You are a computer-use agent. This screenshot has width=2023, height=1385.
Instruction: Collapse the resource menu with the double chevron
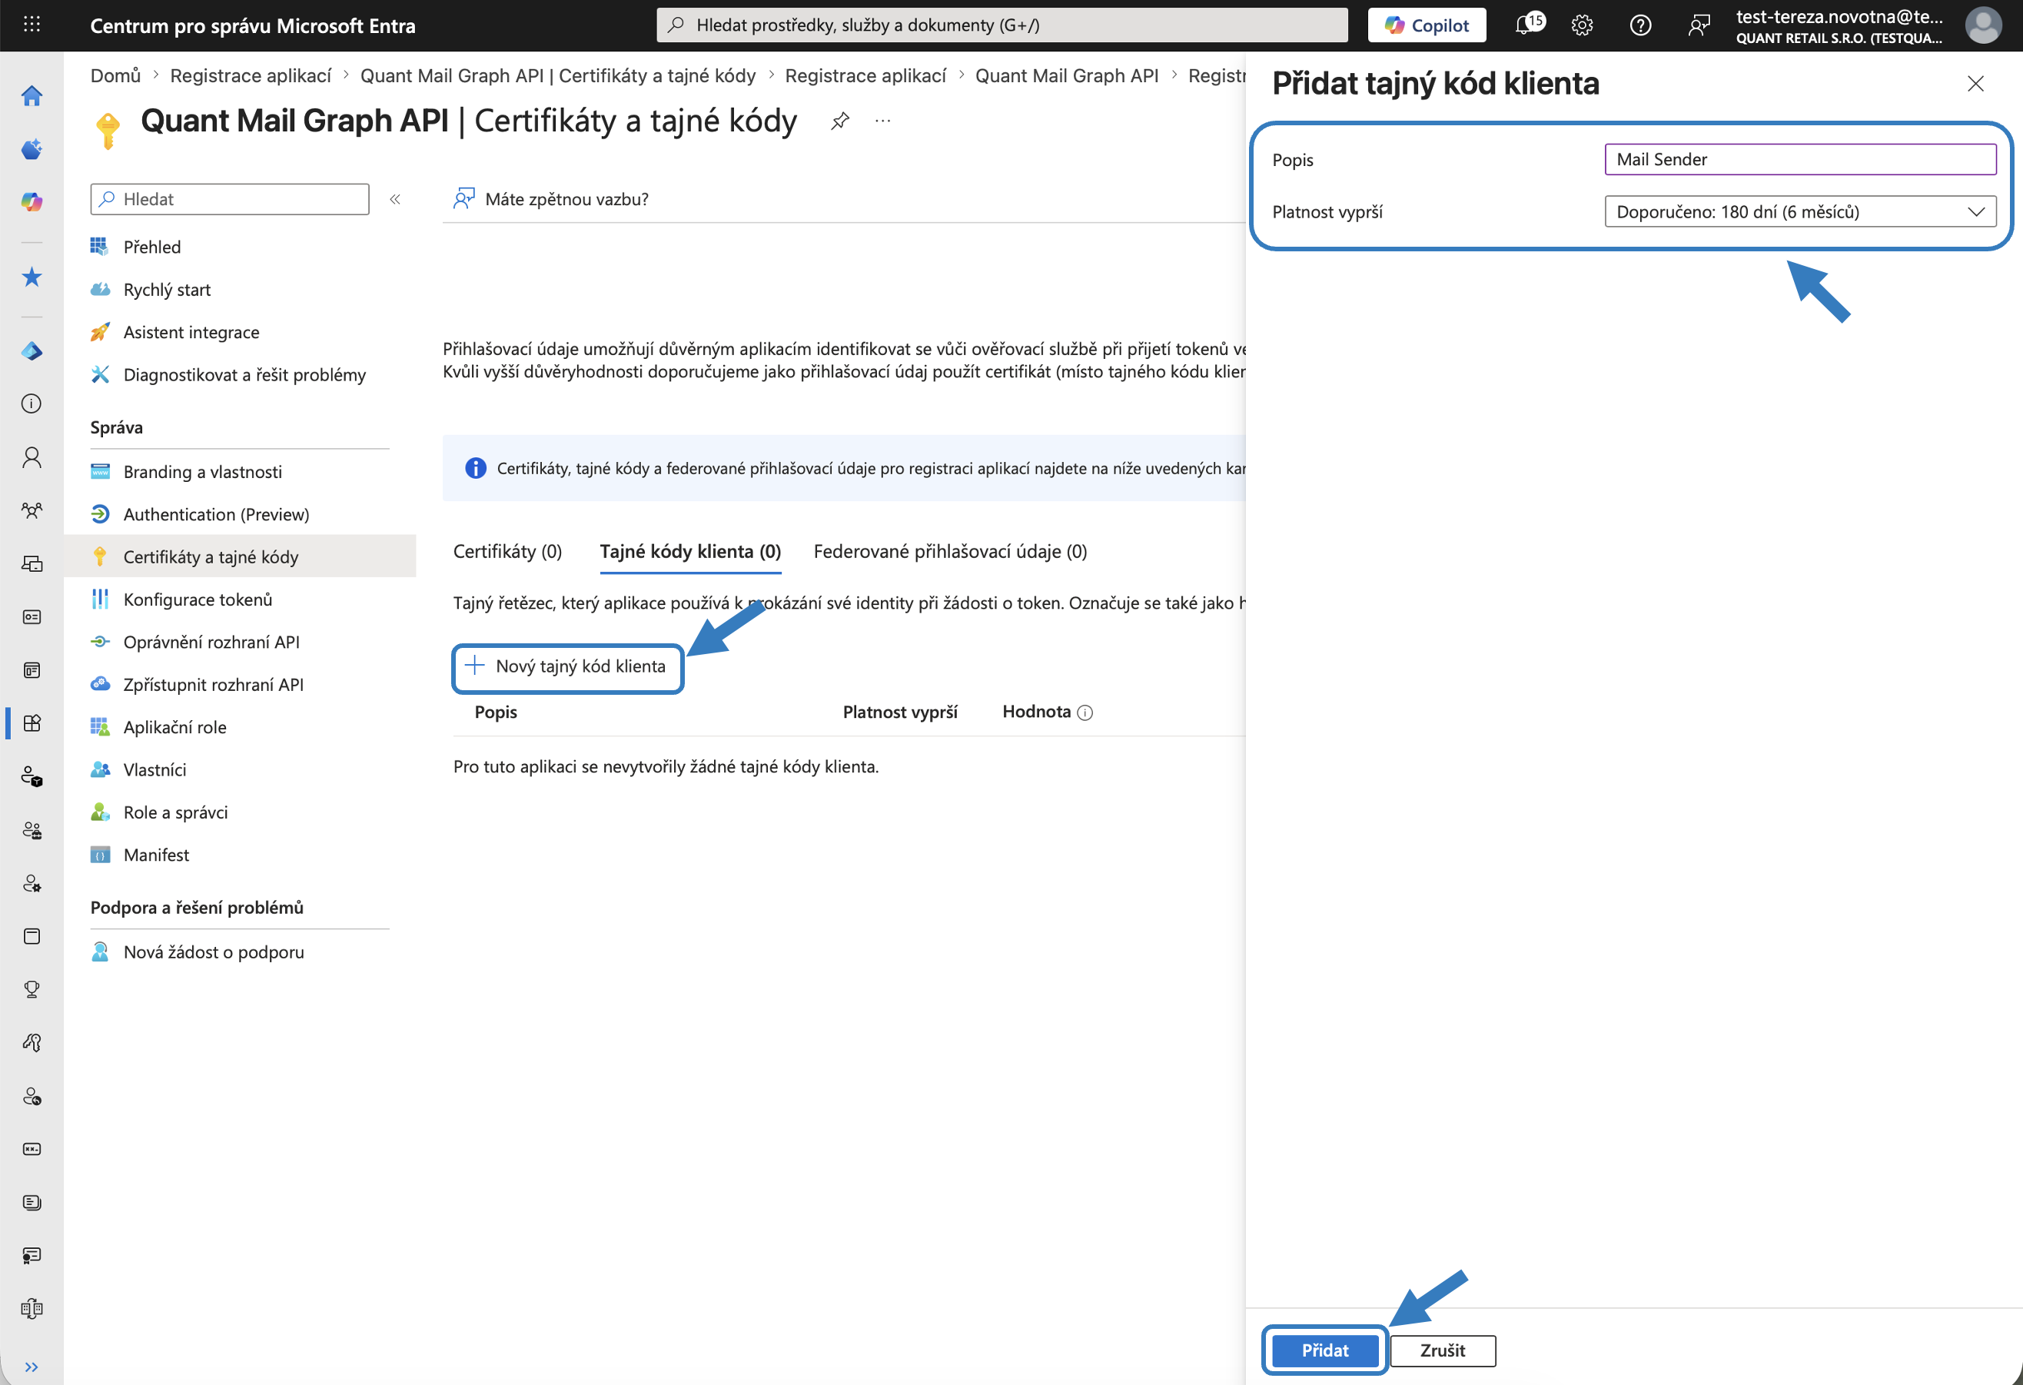tap(395, 199)
